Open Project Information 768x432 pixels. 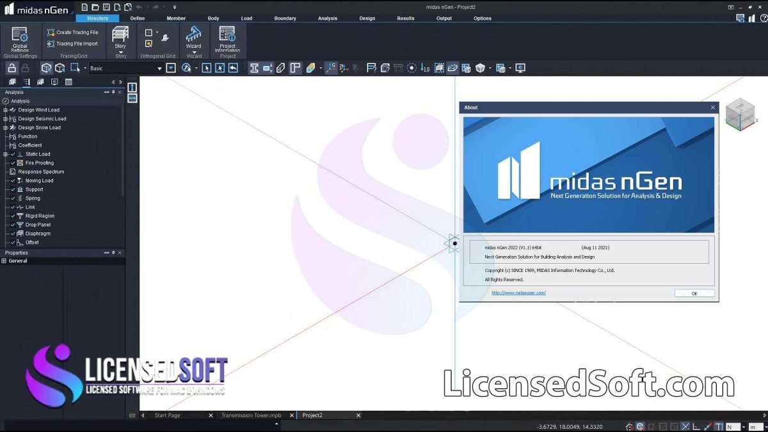click(x=227, y=39)
